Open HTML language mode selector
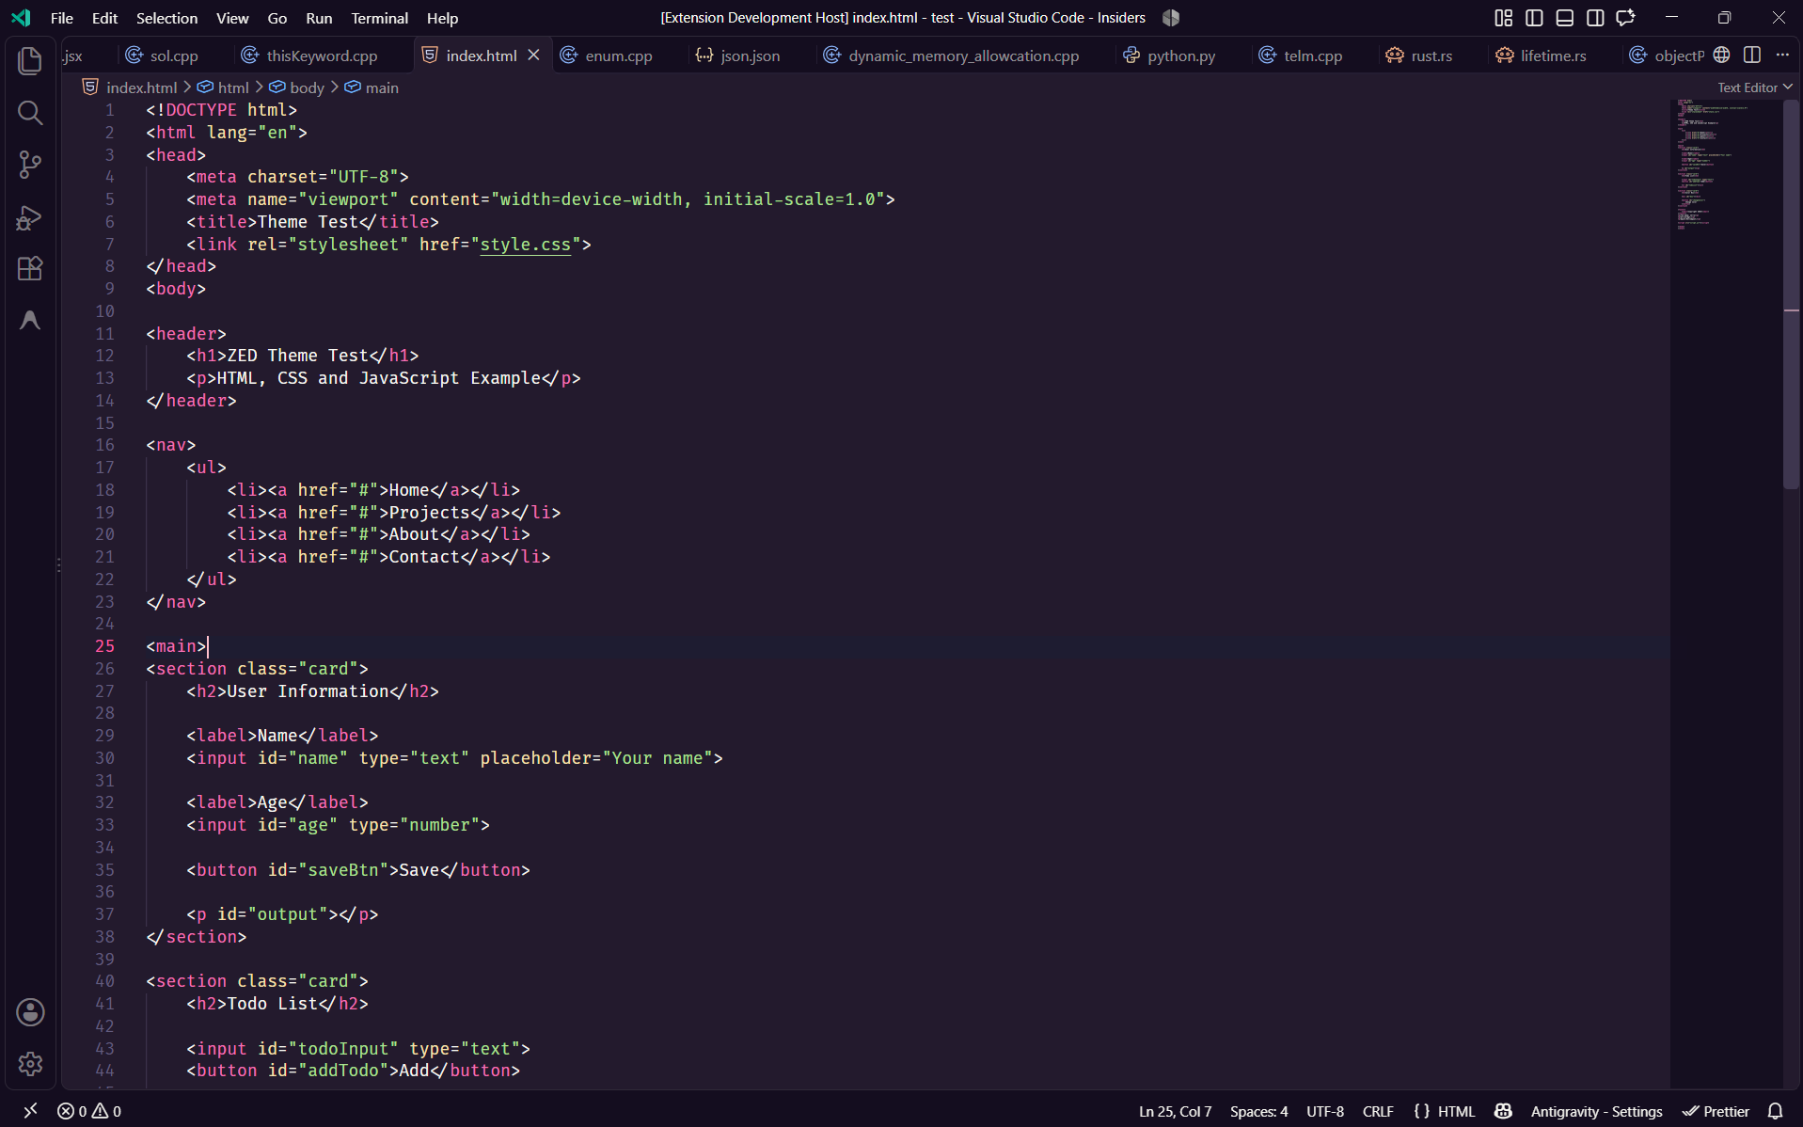 [x=1456, y=1111]
